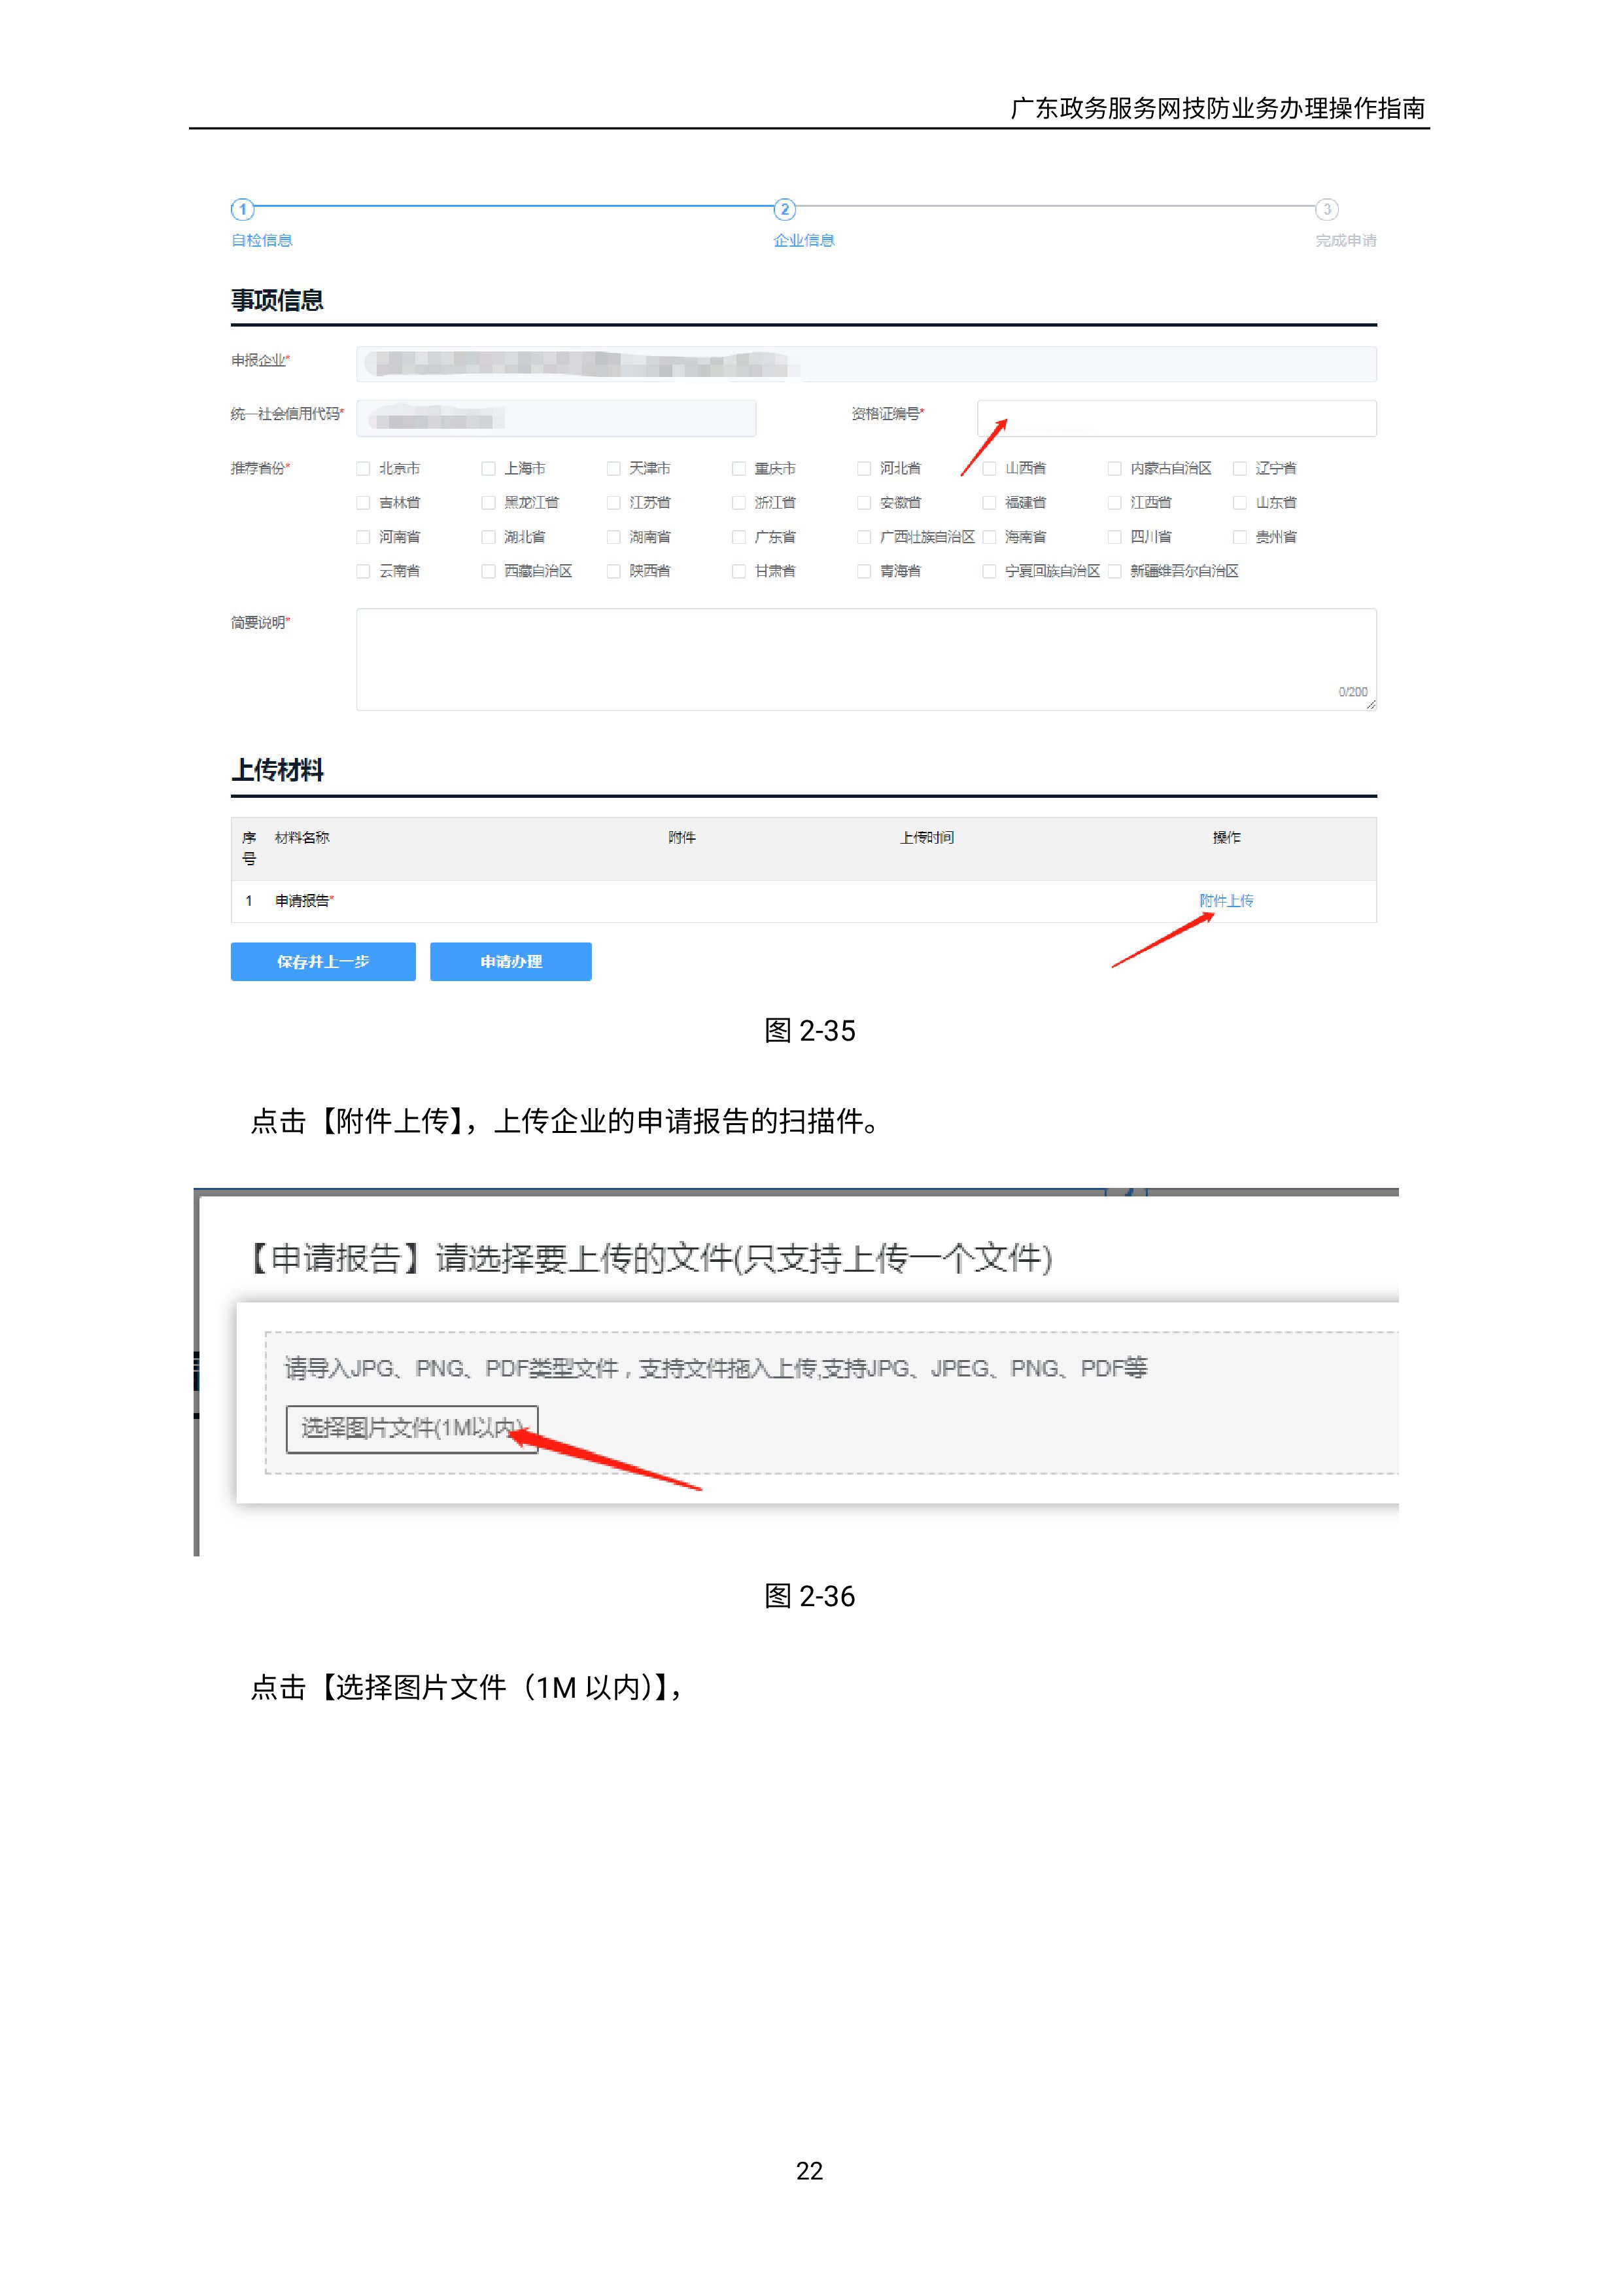Click the 统一社会信用代码 field

(x=556, y=418)
